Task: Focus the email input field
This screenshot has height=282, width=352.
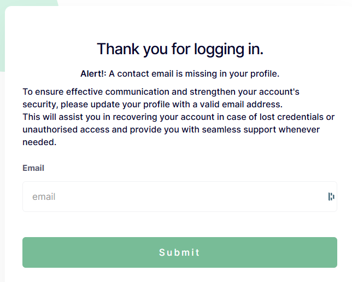Action: point(180,197)
